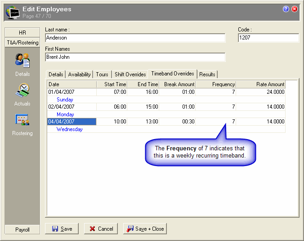Open the Details icon in sidebar
The height and width of the screenshot is (241, 304).
pyautogui.click(x=22, y=61)
